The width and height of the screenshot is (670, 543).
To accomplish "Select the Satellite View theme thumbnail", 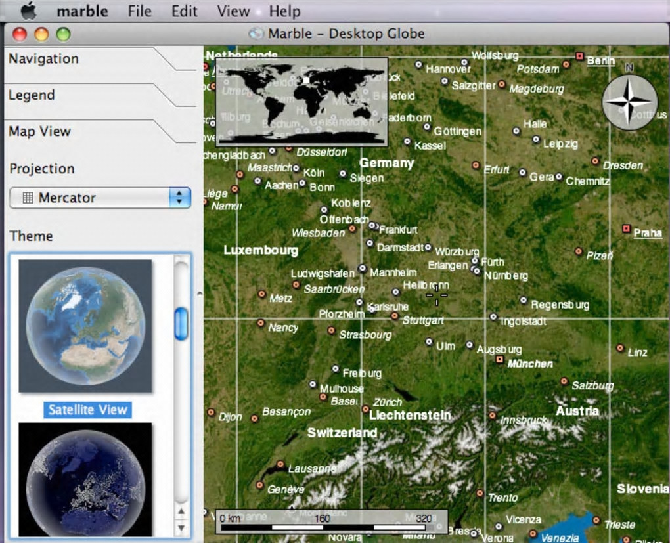I will (85, 325).
